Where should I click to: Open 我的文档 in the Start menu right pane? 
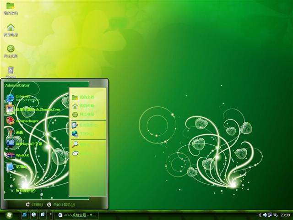point(83,97)
